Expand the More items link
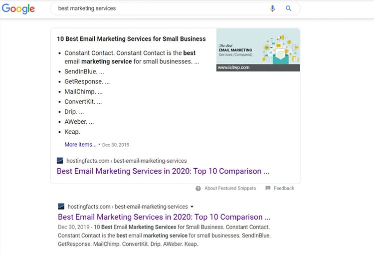374x255 pixels. (80, 145)
